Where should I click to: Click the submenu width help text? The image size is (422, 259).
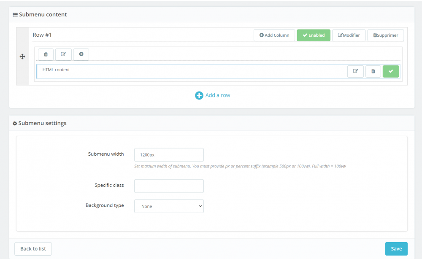pyautogui.click(x=240, y=166)
